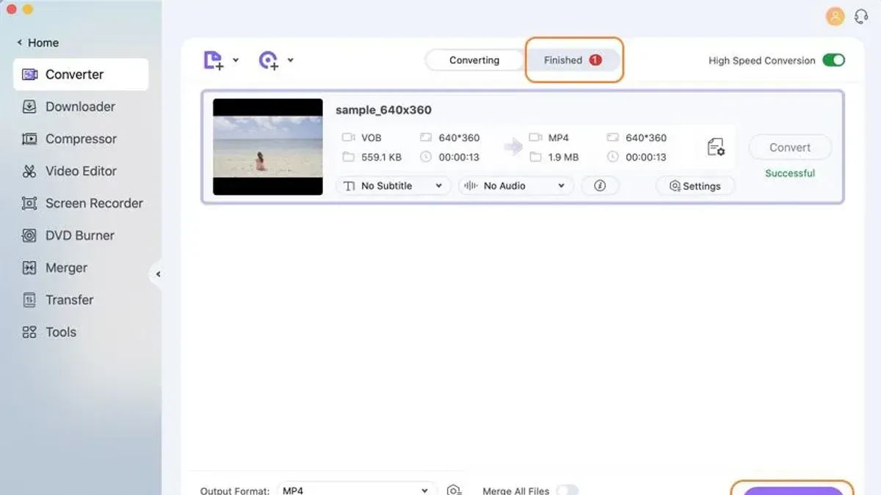Click the source size 559.1 KB
Screen dimensions: 881x495
pyautogui.click(x=381, y=157)
